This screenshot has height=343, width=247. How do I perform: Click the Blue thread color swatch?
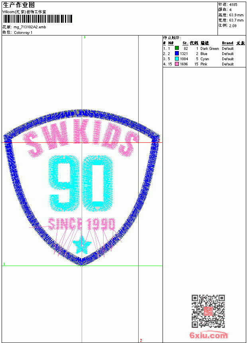pyautogui.click(x=176, y=53)
